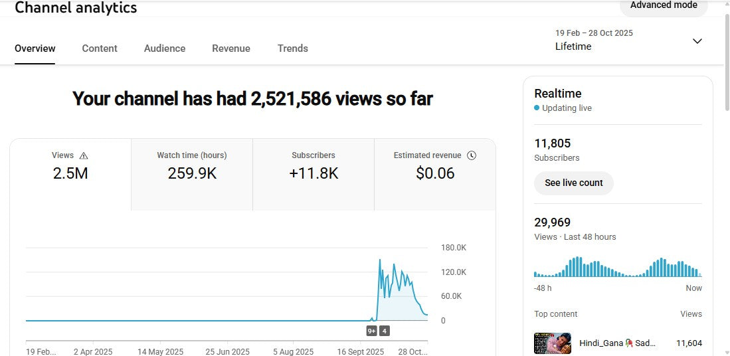Click the "4" video marker under the chart
Image resolution: width=730 pixels, height=356 pixels.
point(385,331)
